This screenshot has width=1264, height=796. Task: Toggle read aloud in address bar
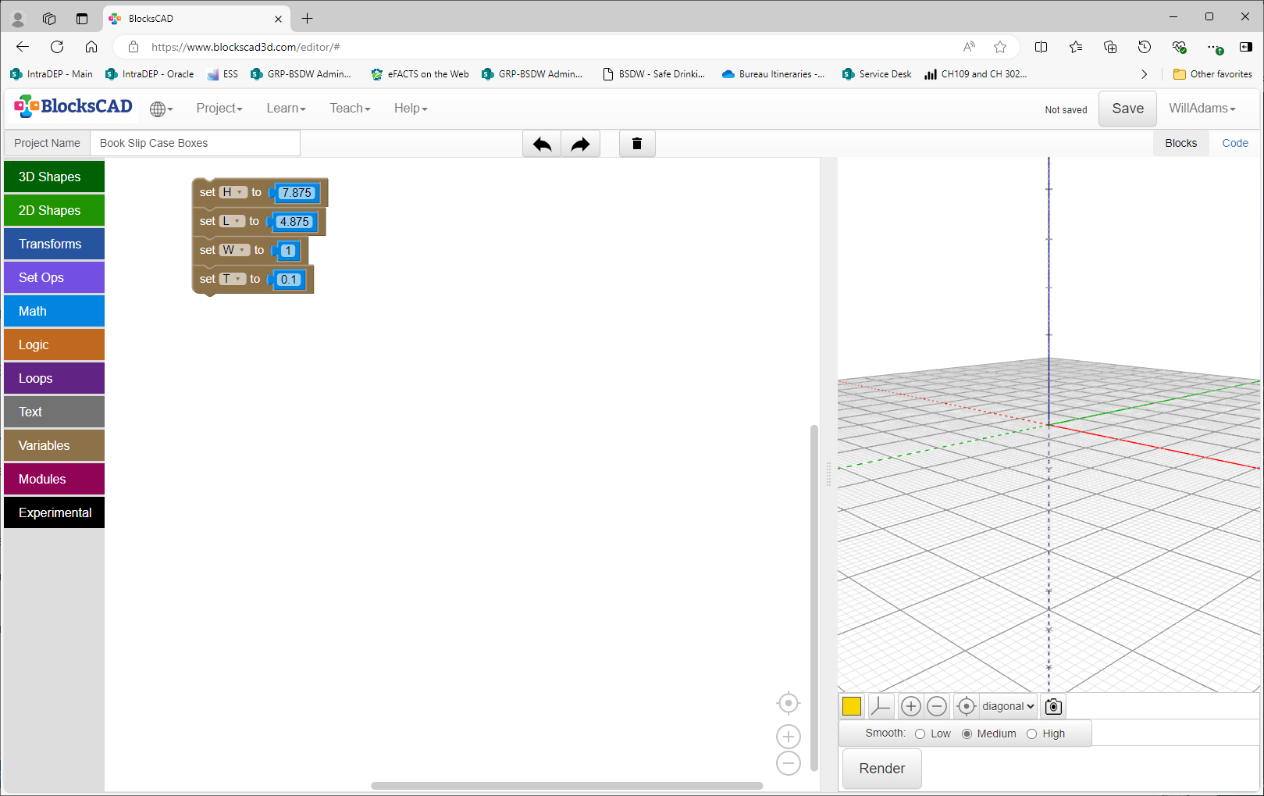(969, 47)
